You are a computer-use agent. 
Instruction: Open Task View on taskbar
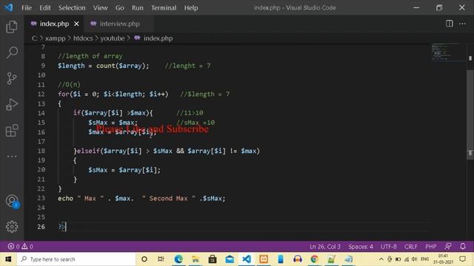[x=161, y=259]
